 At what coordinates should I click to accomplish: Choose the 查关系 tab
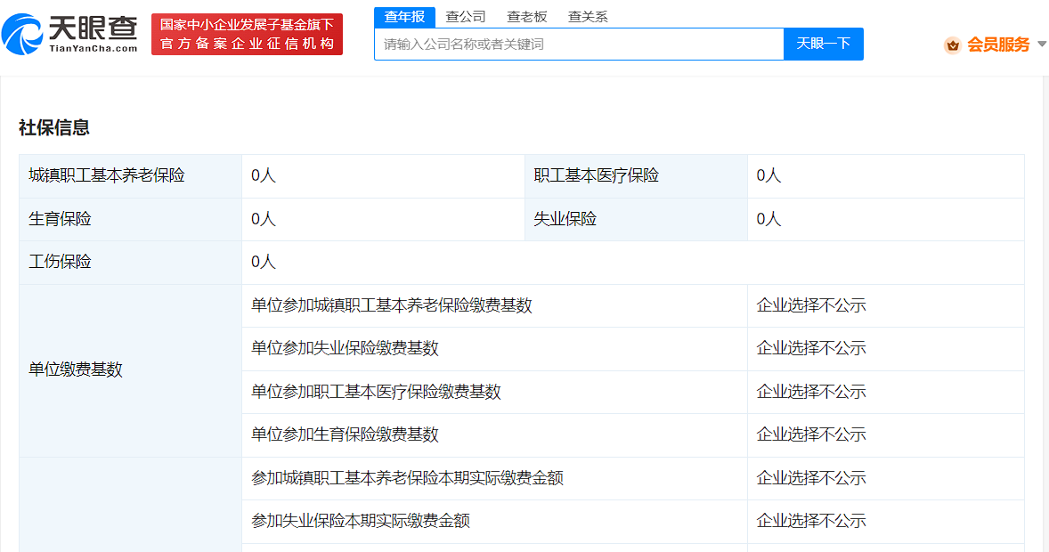[588, 17]
